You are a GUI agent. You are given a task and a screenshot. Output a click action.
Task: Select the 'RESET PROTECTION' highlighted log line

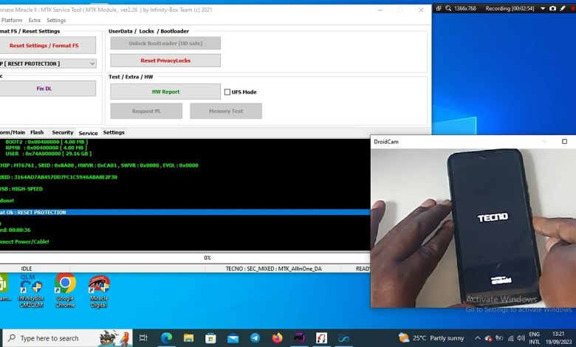pos(185,212)
